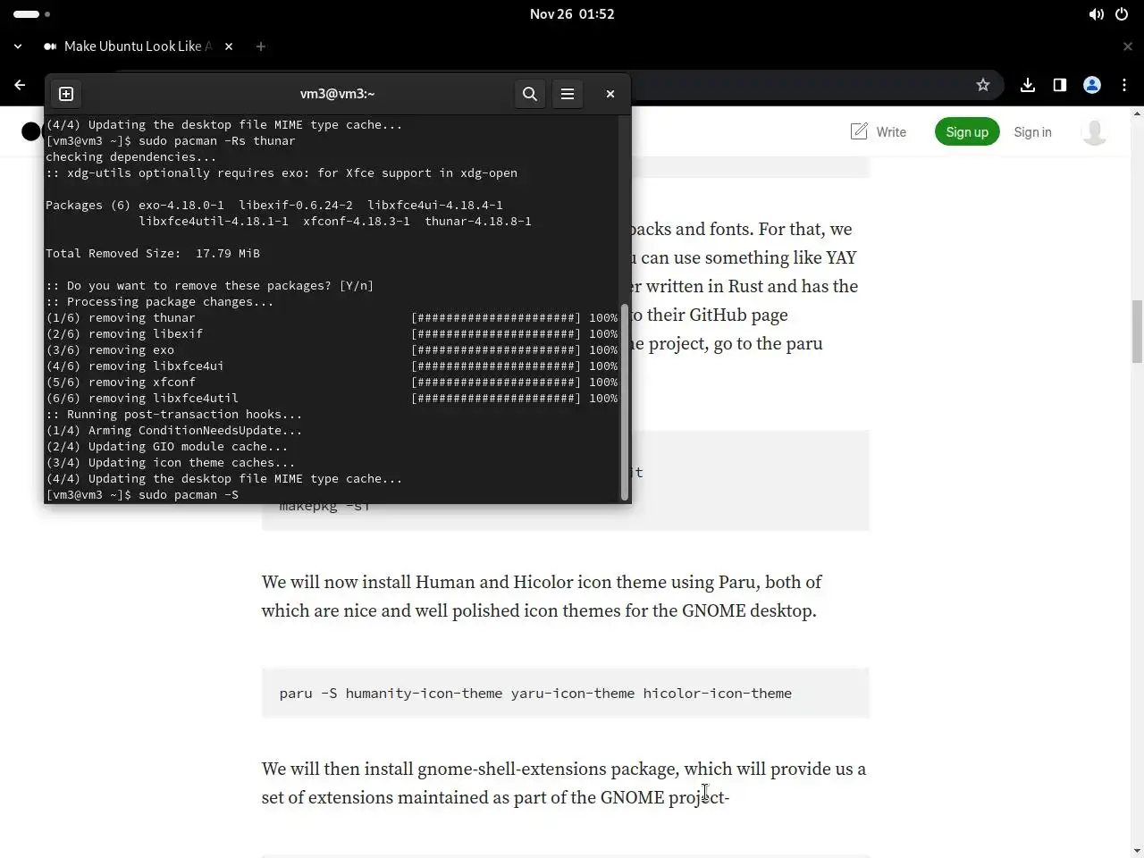1144x858 pixels.
Task: Click the Sign in link
Action: (x=1032, y=132)
